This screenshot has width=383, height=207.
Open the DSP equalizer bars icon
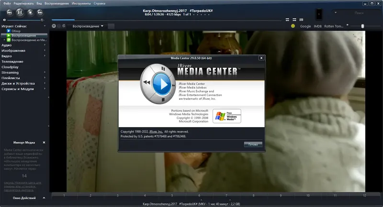[x=302, y=20]
